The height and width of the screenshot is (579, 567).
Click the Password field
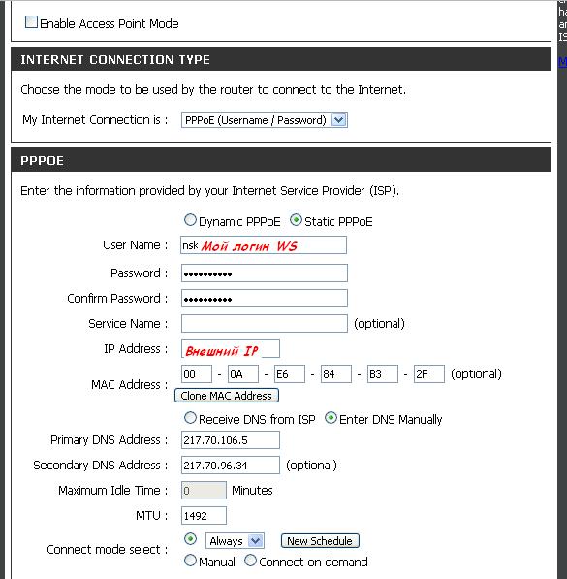click(265, 273)
